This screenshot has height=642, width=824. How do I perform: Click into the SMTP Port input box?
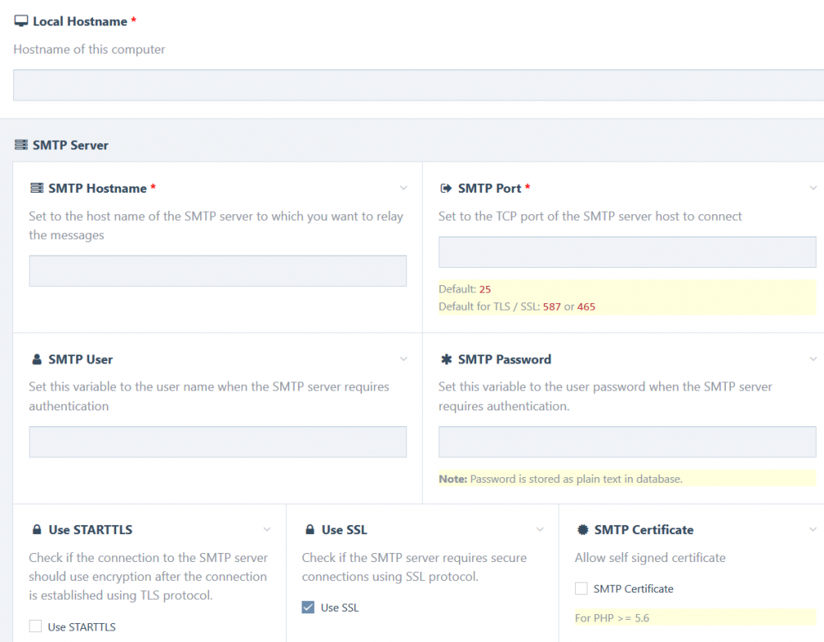pyautogui.click(x=627, y=252)
